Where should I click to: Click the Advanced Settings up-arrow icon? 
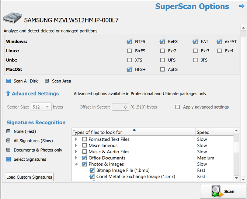[x=8, y=93]
